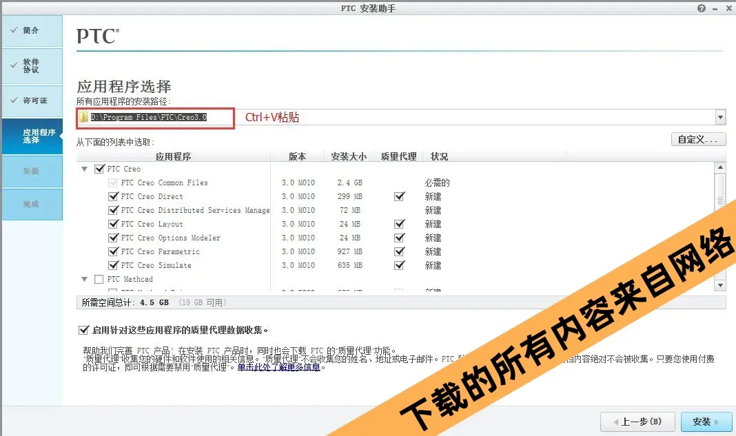
Task: Uncheck PTC Creo Parametric application checkbox
Action: [113, 251]
